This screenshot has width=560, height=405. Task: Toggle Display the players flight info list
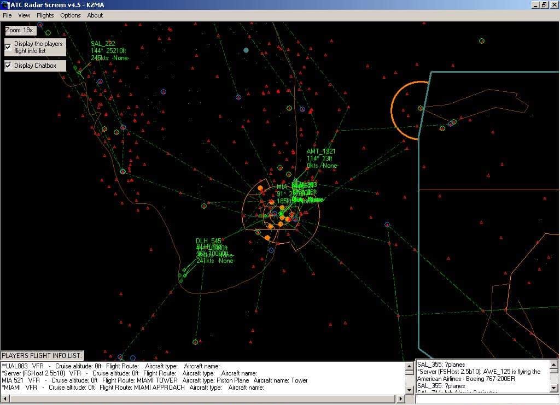8,47
